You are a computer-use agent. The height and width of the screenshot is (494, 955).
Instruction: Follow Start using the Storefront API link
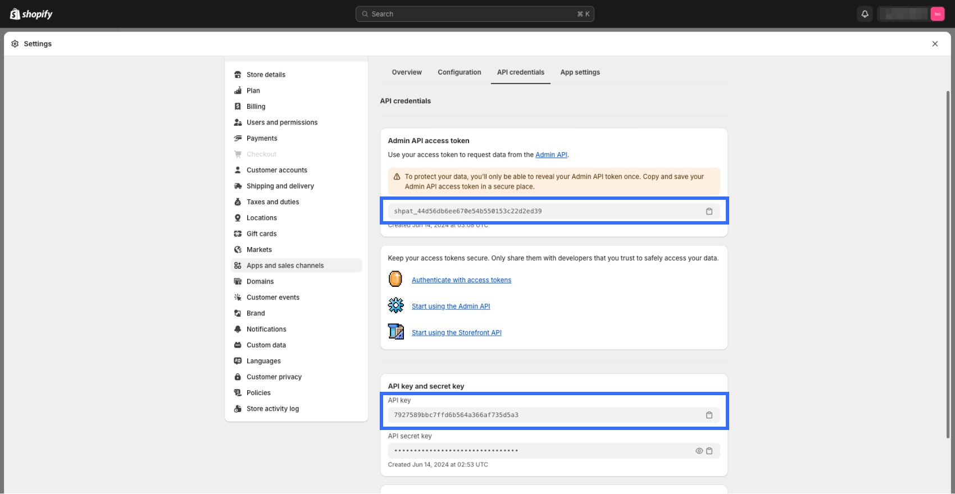click(x=456, y=333)
